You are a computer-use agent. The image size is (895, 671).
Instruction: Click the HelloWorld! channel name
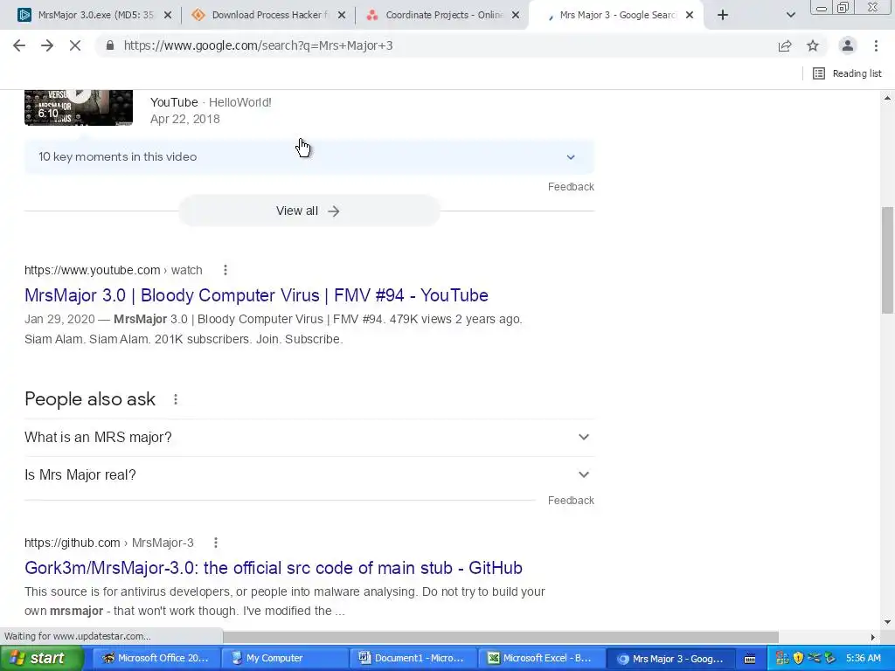click(x=239, y=102)
